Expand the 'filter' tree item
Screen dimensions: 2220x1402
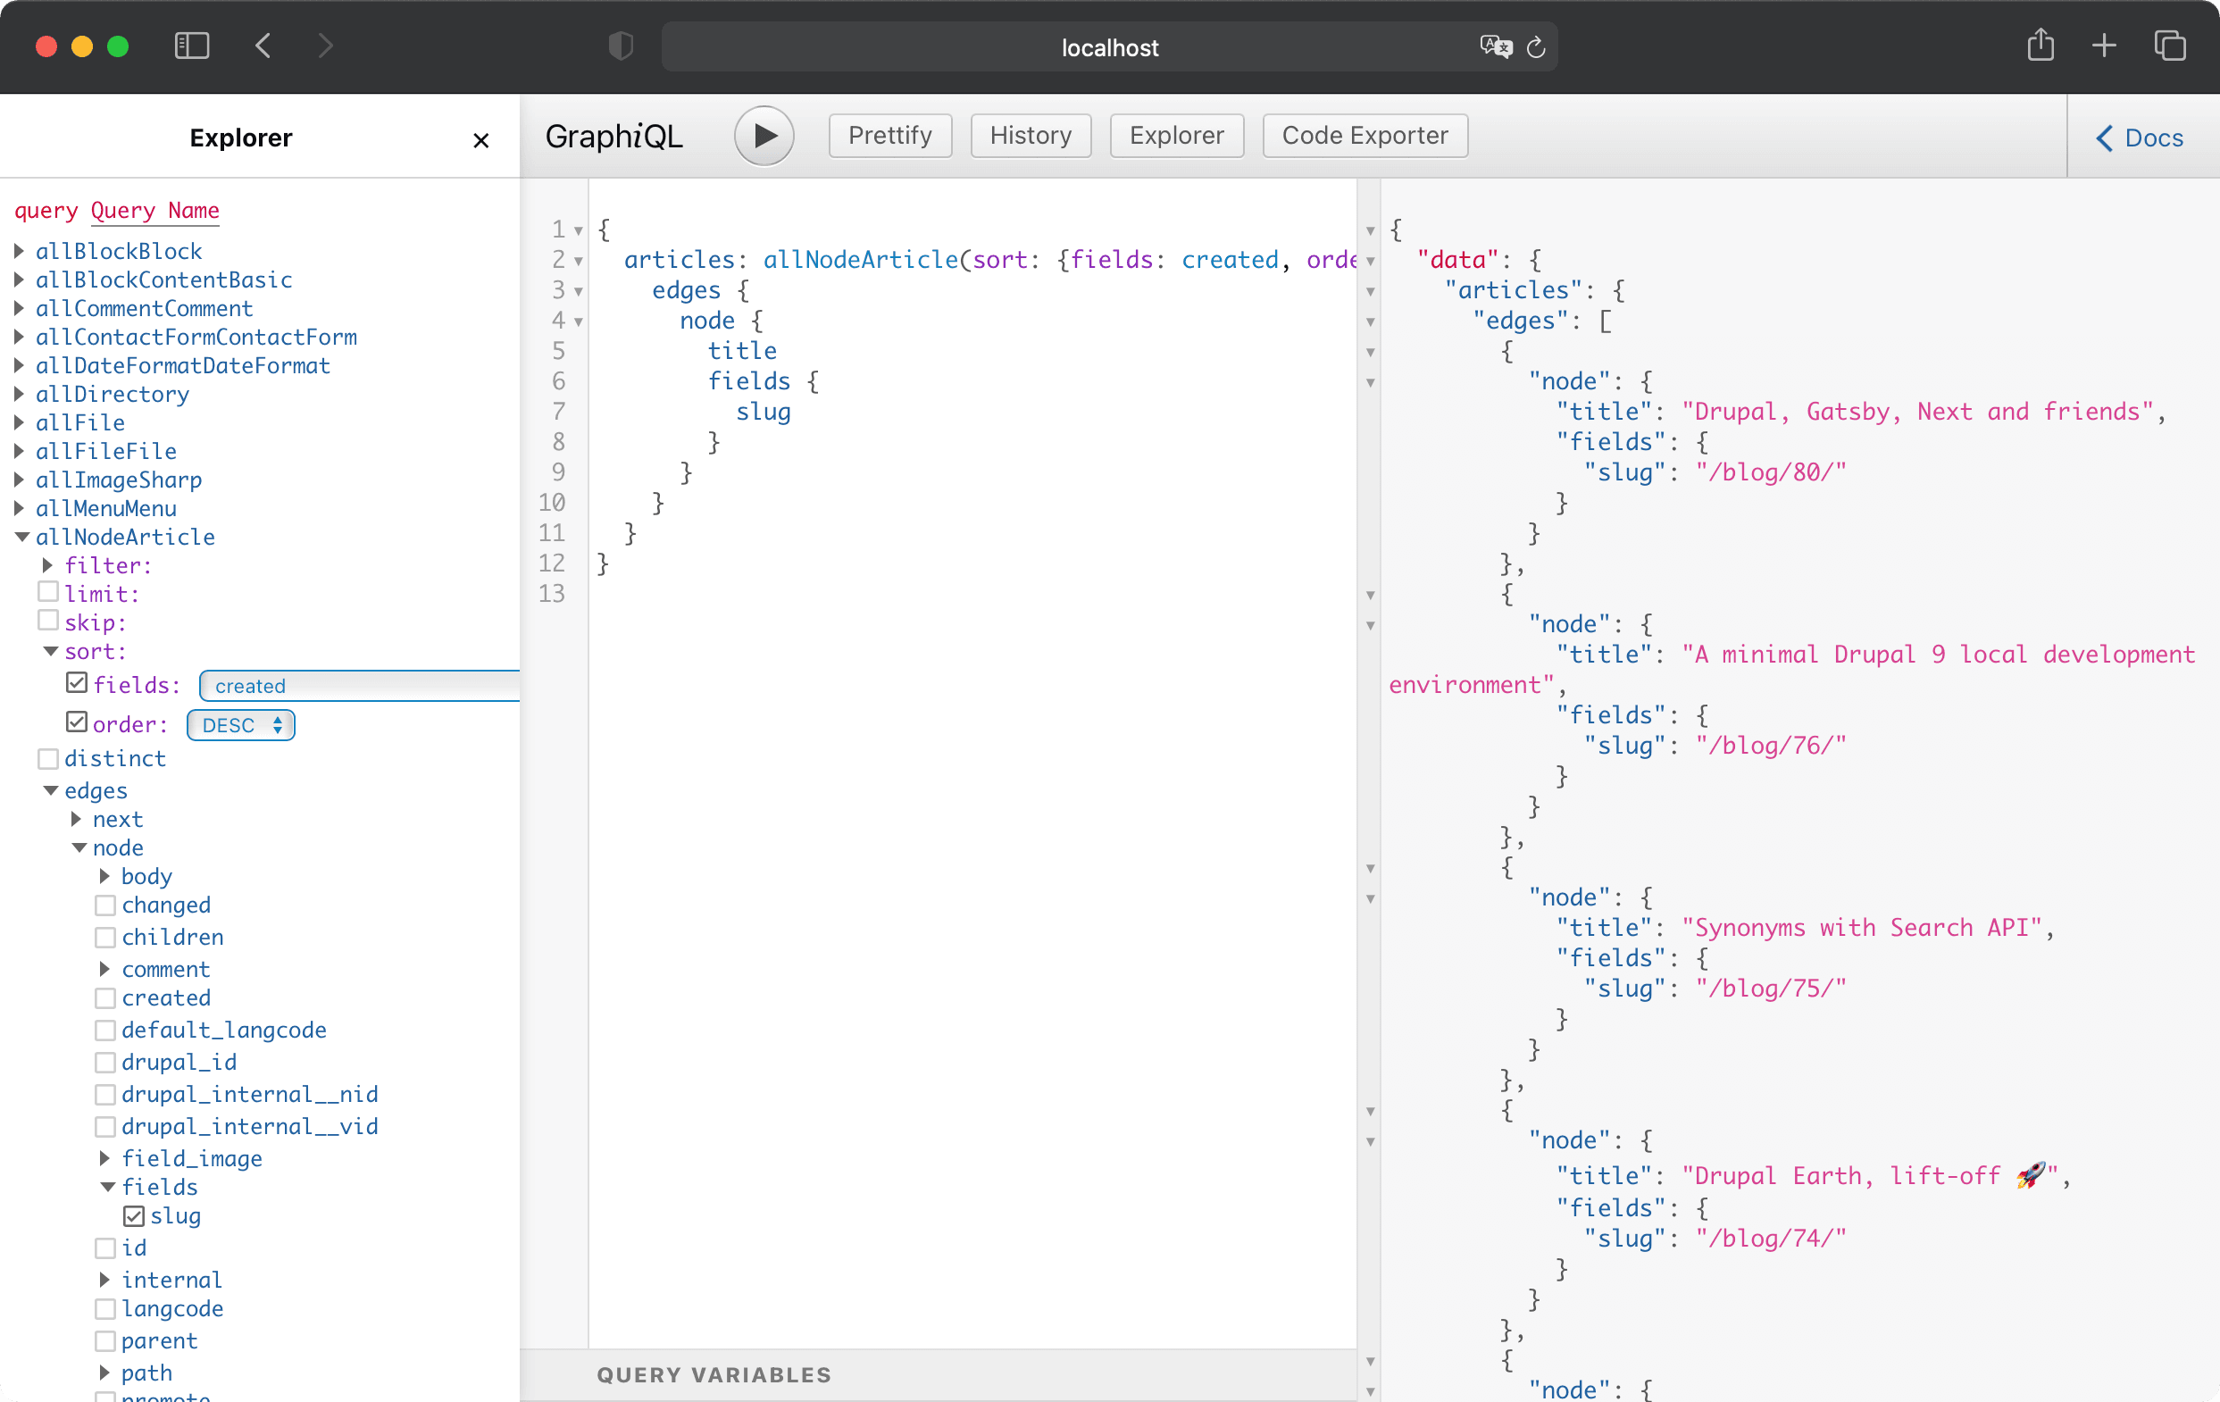pyautogui.click(x=46, y=563)
